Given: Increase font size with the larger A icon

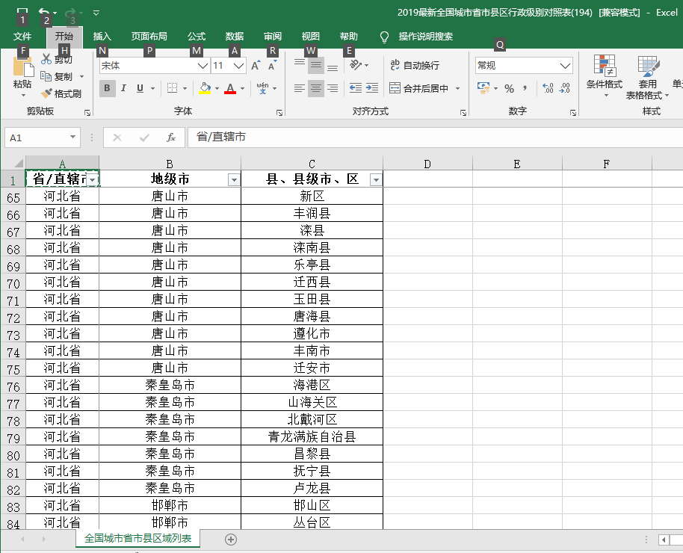Looking at the screenshot, I should 256,66.
